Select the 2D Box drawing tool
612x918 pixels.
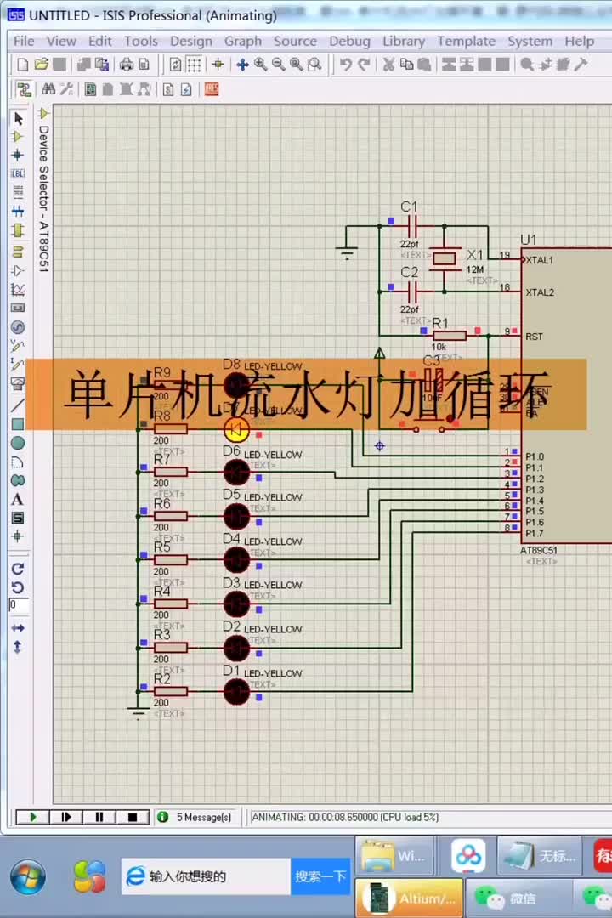click(18, 424)
